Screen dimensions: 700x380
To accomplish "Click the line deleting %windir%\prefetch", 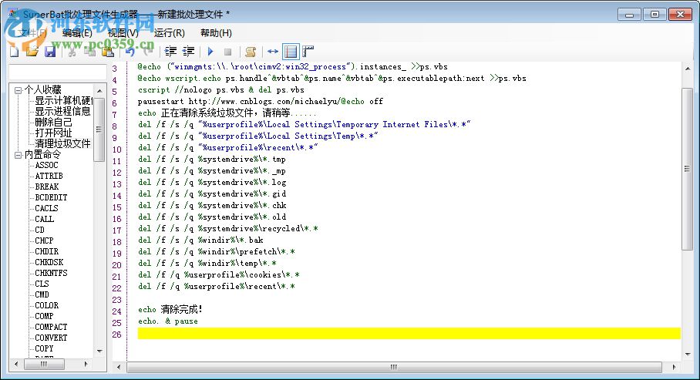I will tap(217, 251).
